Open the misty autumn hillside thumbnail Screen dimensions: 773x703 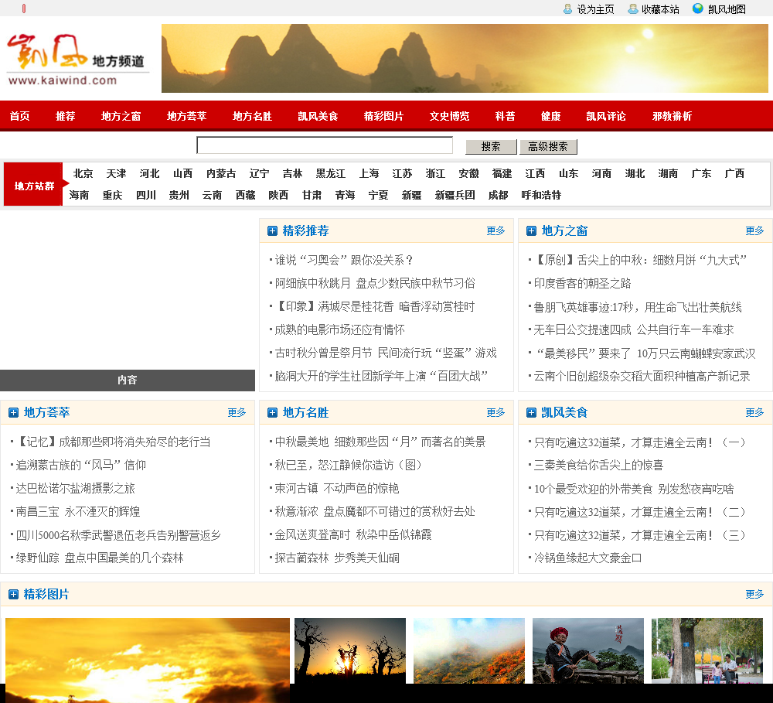pos(469,650)
